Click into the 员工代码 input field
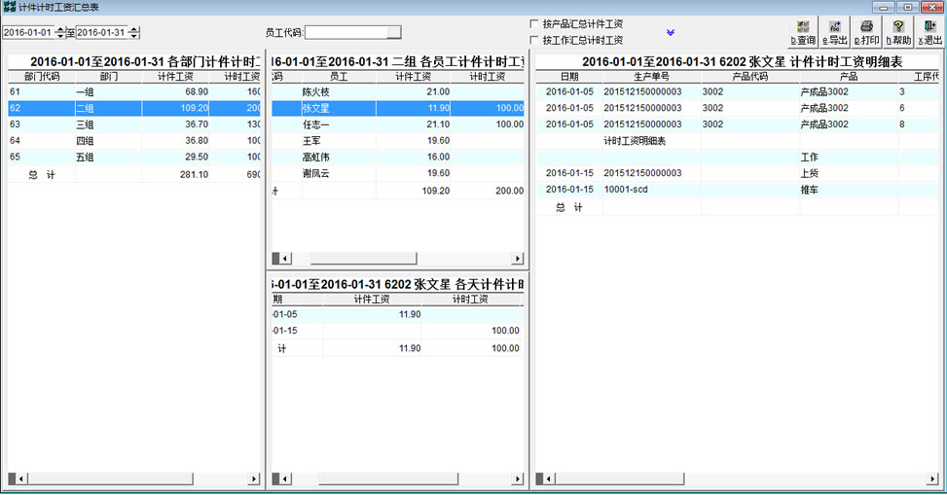This screenshot has height=495, width=947. (346, 32)
